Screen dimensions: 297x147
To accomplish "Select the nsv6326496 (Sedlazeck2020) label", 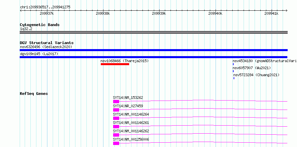I will click(46, 47).
